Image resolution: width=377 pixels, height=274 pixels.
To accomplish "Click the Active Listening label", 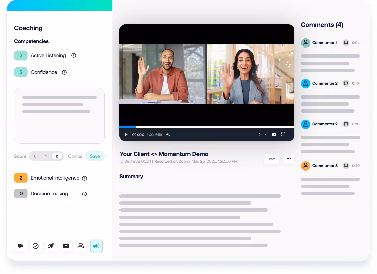I will [48, 55].
